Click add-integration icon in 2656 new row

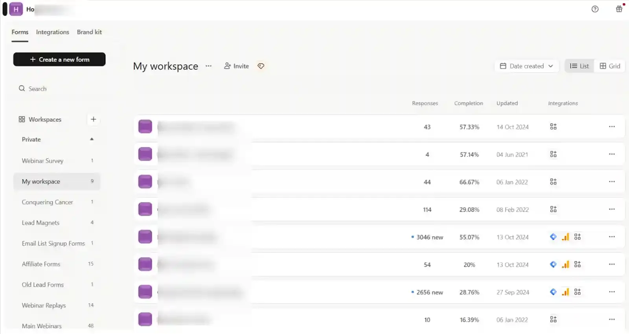click(577, 292)
